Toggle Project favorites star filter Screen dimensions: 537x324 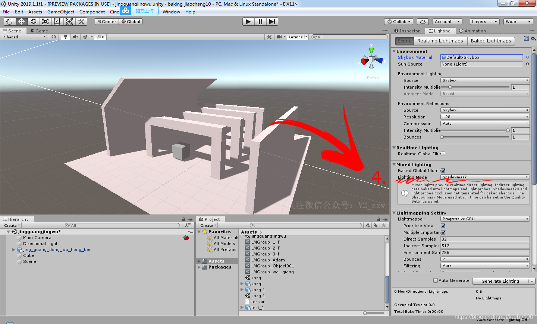[383, 225]
